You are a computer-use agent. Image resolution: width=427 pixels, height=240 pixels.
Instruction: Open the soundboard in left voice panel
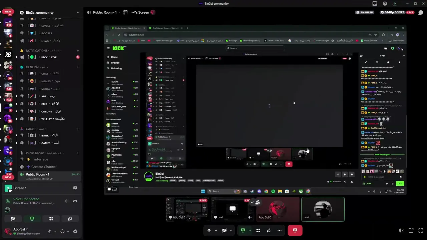70,219
